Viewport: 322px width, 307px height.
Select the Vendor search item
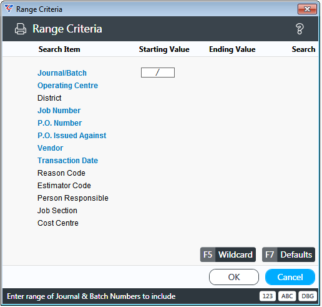point(50,148)
